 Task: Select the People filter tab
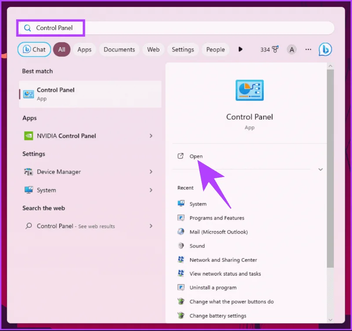click(x=216, y=49)
